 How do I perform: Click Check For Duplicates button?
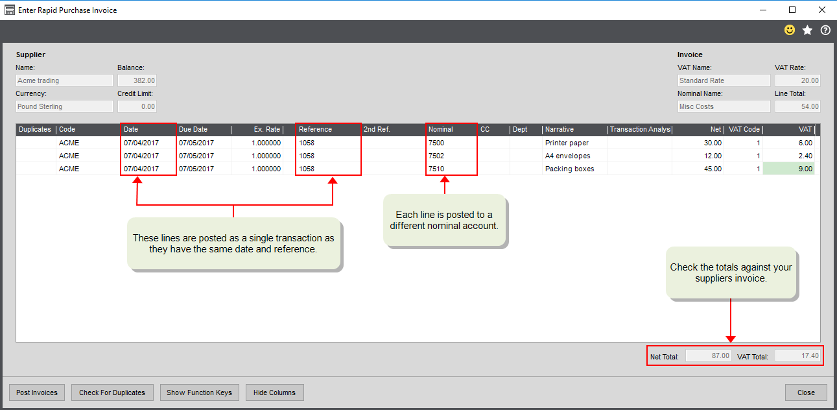point(112,392)
